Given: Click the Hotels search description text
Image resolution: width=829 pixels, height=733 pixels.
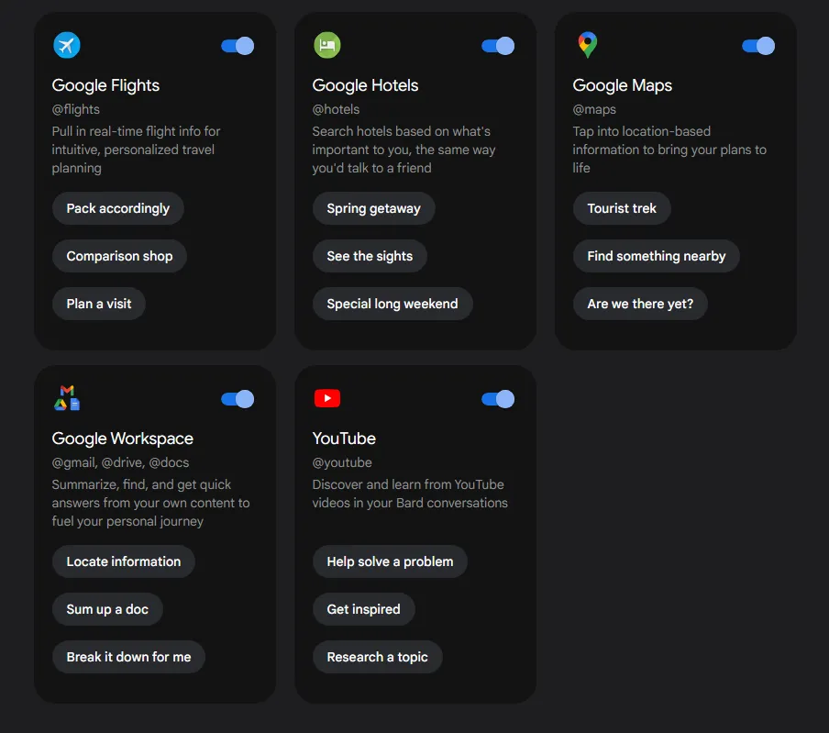Looking at the screenshot, I should pos(403,150).
